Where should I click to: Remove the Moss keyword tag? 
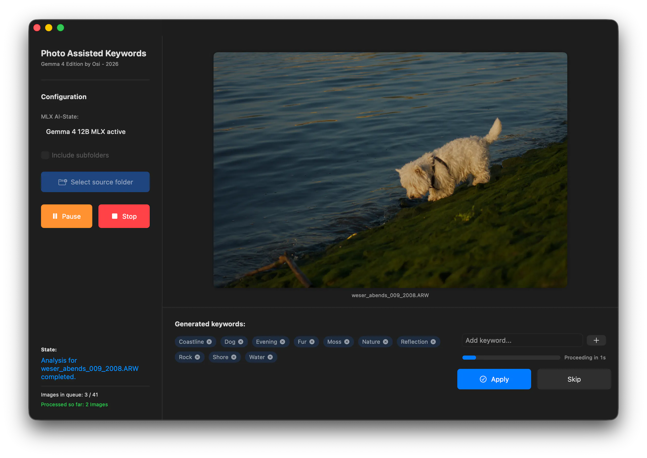[x=347, y=341]
